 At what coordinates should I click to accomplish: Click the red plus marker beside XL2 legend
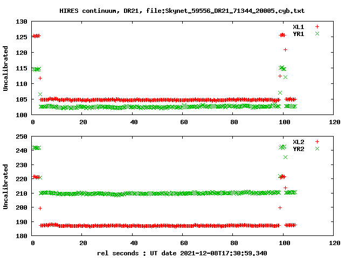[317, 141]
